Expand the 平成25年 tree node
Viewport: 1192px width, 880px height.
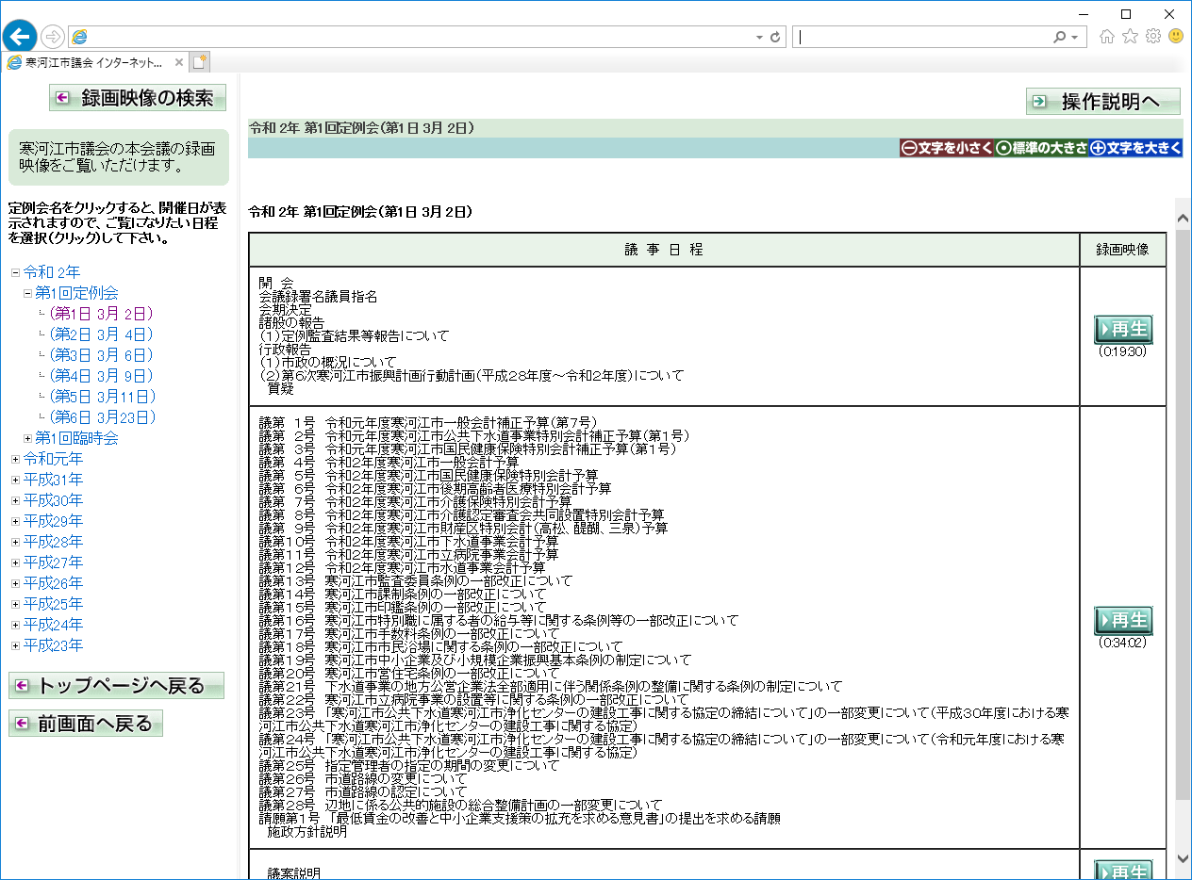tap(15, 604)
